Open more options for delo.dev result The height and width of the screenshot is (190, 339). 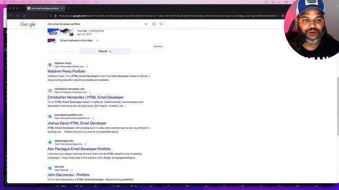click(x=72, y=170)
